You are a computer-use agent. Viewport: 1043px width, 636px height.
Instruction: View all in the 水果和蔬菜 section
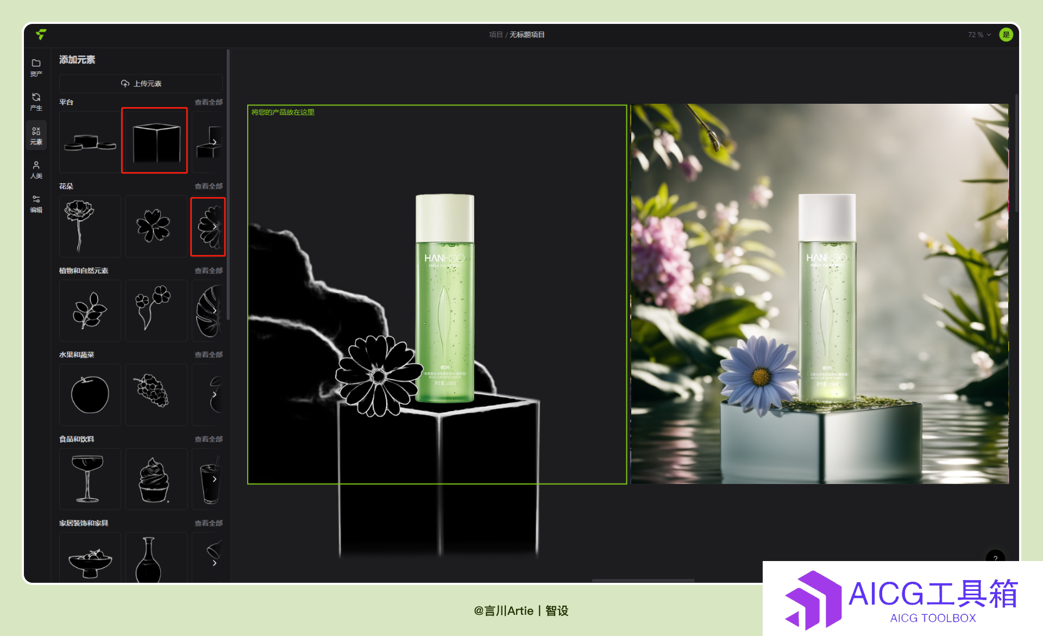[x=209, y=355]
